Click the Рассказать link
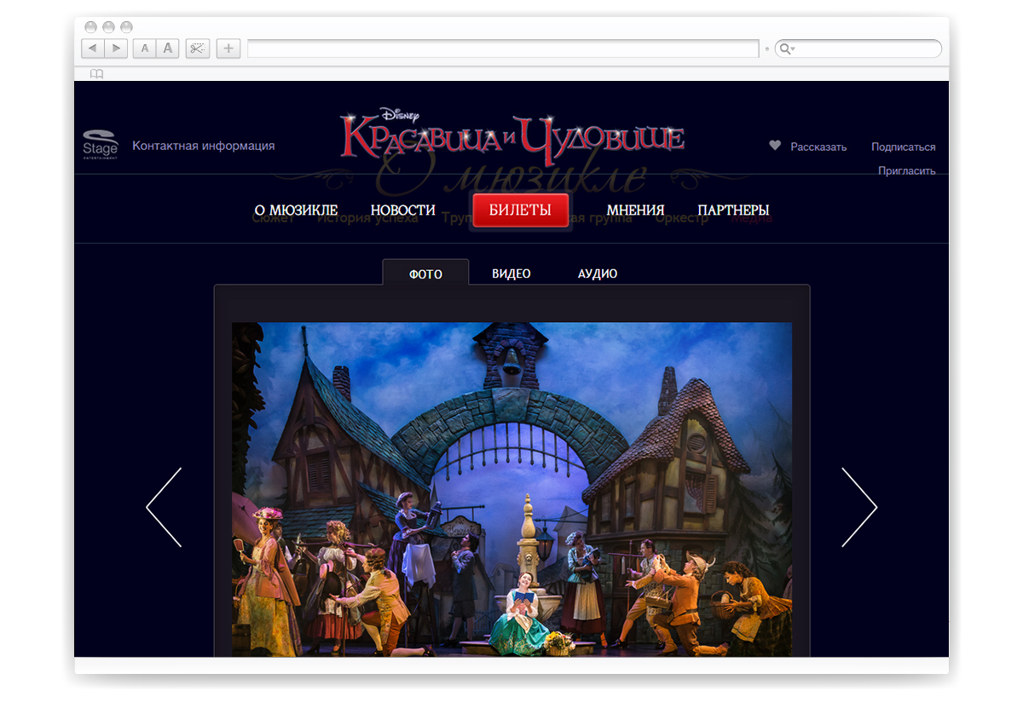This screenshot has height=708, width=1023. [818, 147]
